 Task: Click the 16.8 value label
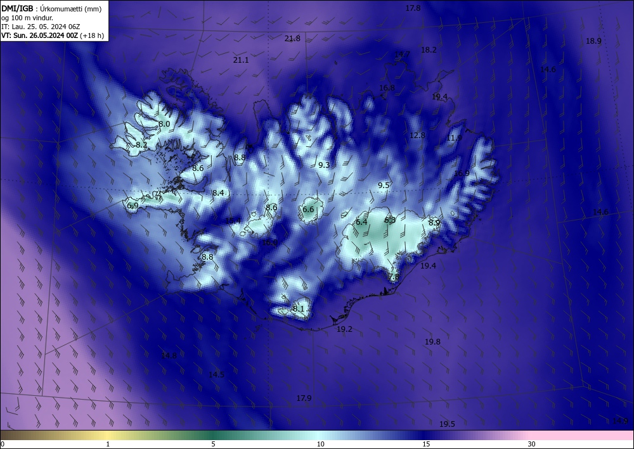[387, 87]
